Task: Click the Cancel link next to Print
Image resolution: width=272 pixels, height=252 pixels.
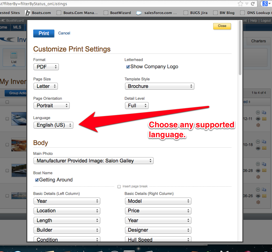Action: tap(64, 33)
